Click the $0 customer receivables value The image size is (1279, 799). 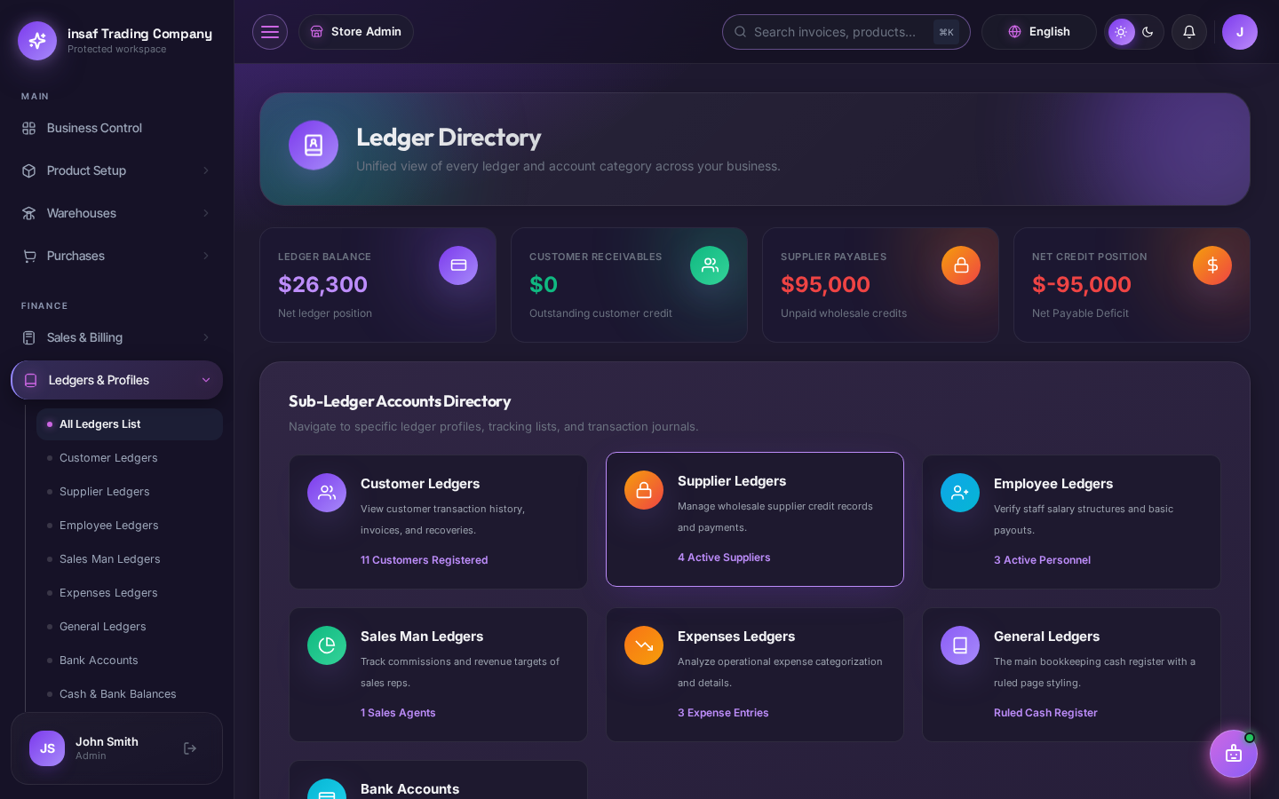(x=544, y=284)
